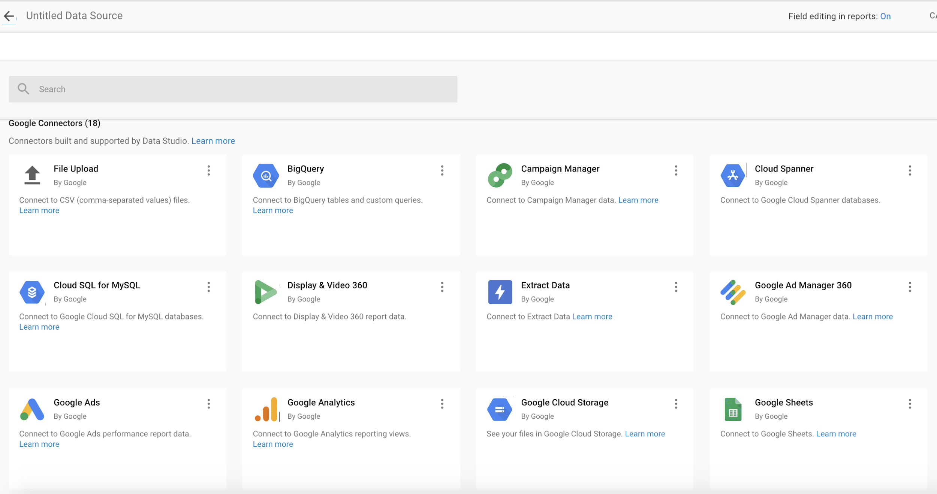Choose the Google Cloud Storage title
This screenshot has width=937, height=494.
[564, 403]
